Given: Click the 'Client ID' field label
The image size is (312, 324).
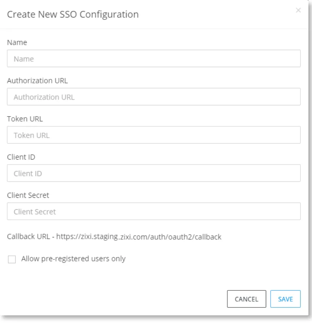Looking at the screenshot, I should (x=21, y=157).
